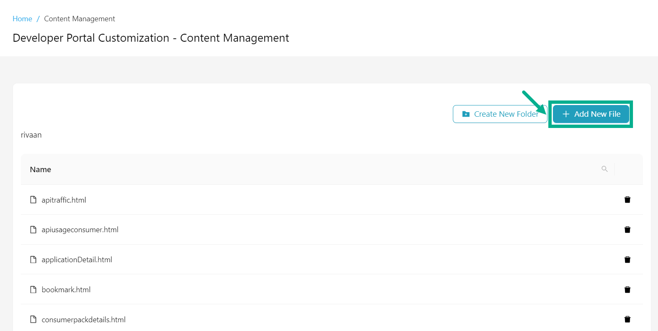Open the applicationDetail.html file
Image resolution: width=658 pixels, height=331 pixels.
click(77, 259)
